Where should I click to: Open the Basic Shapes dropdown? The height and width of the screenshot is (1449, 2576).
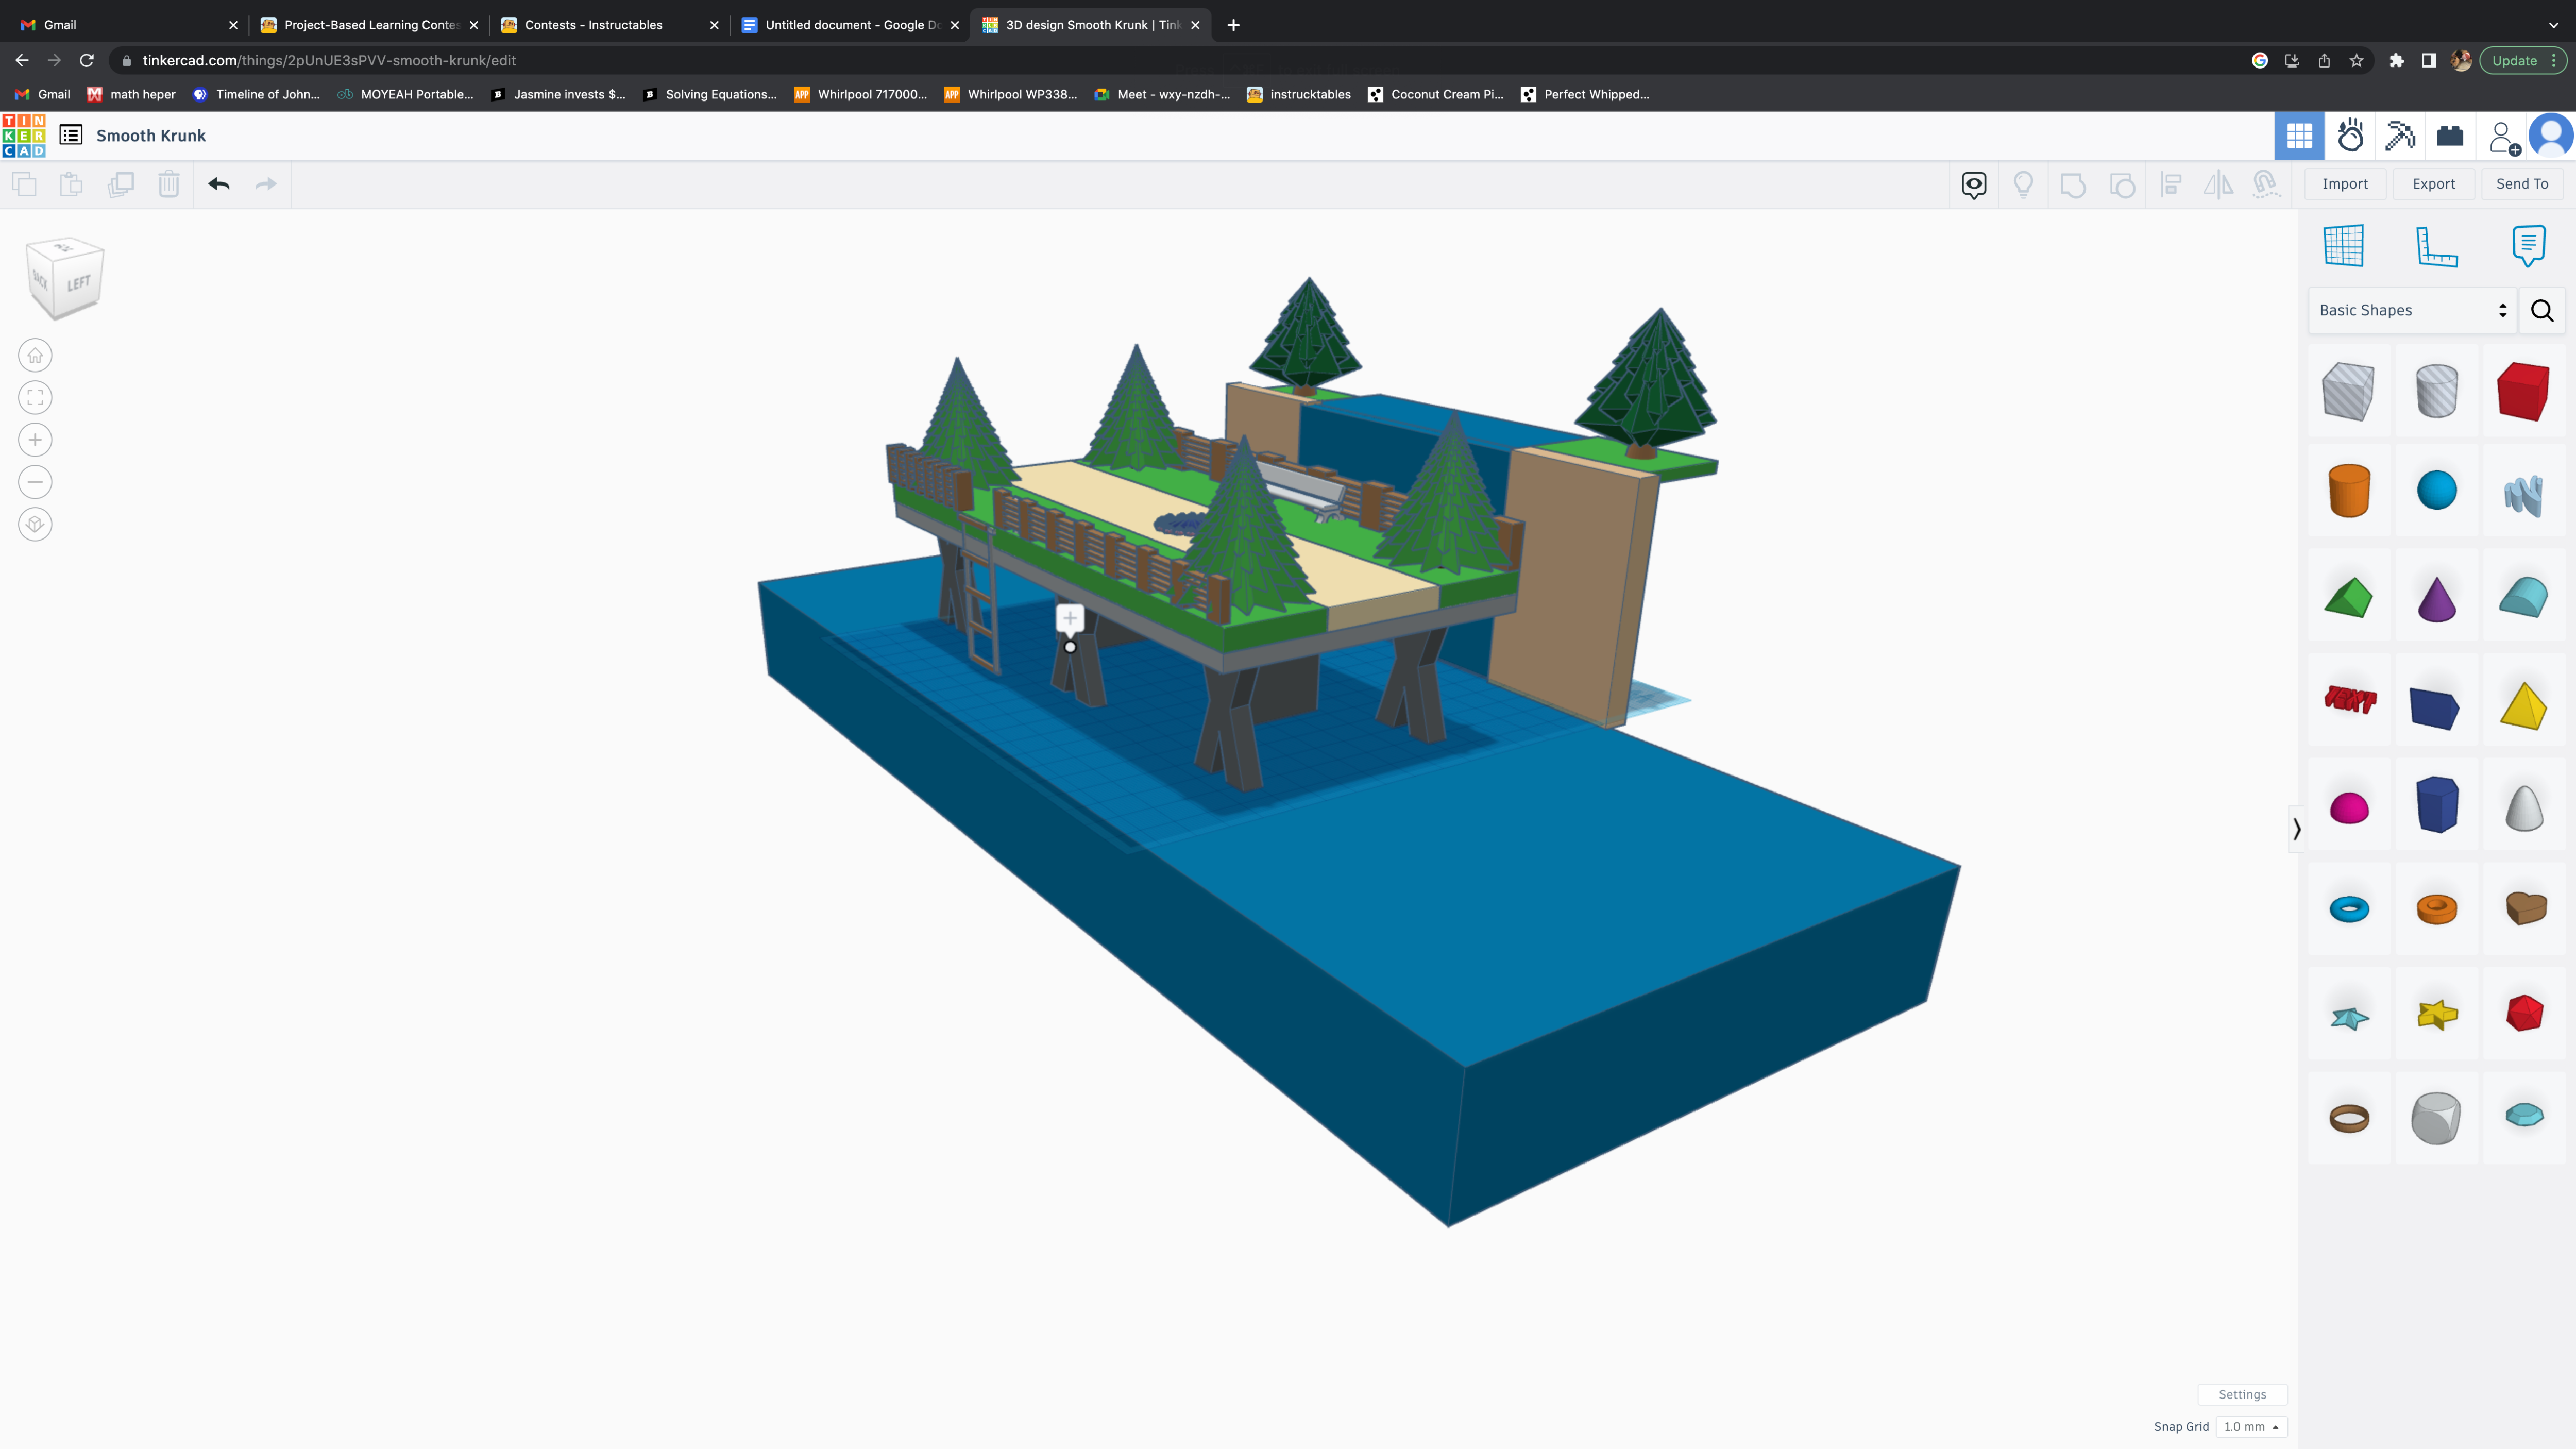[2411, 311]
